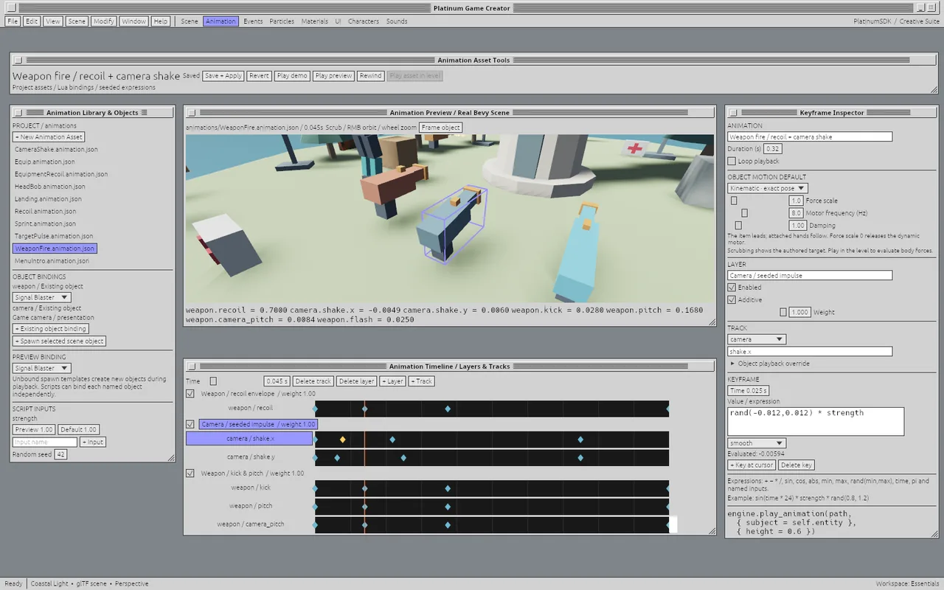Click Play preview
944x590 pixels.
[x=333, y=76]
